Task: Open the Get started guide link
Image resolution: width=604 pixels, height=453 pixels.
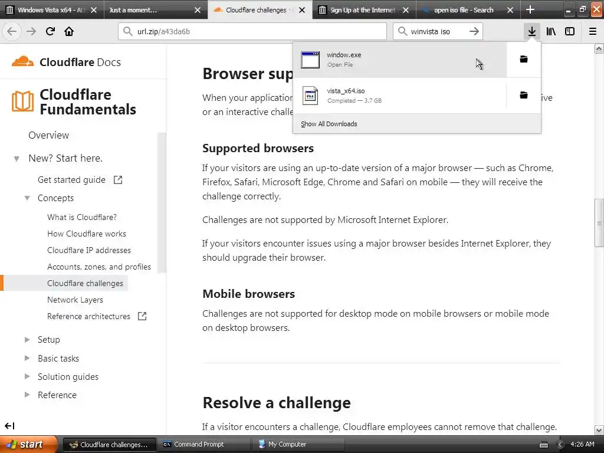Action: click(71, 180)
